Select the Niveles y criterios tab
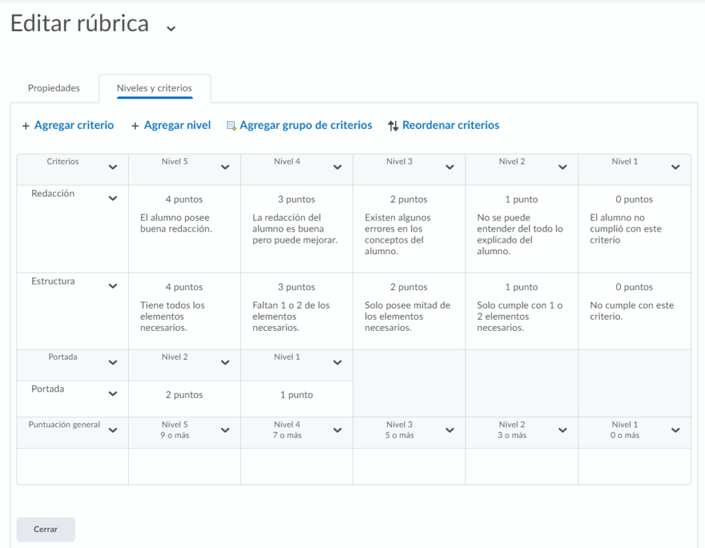The image size is (705, 548). (154, 88)
